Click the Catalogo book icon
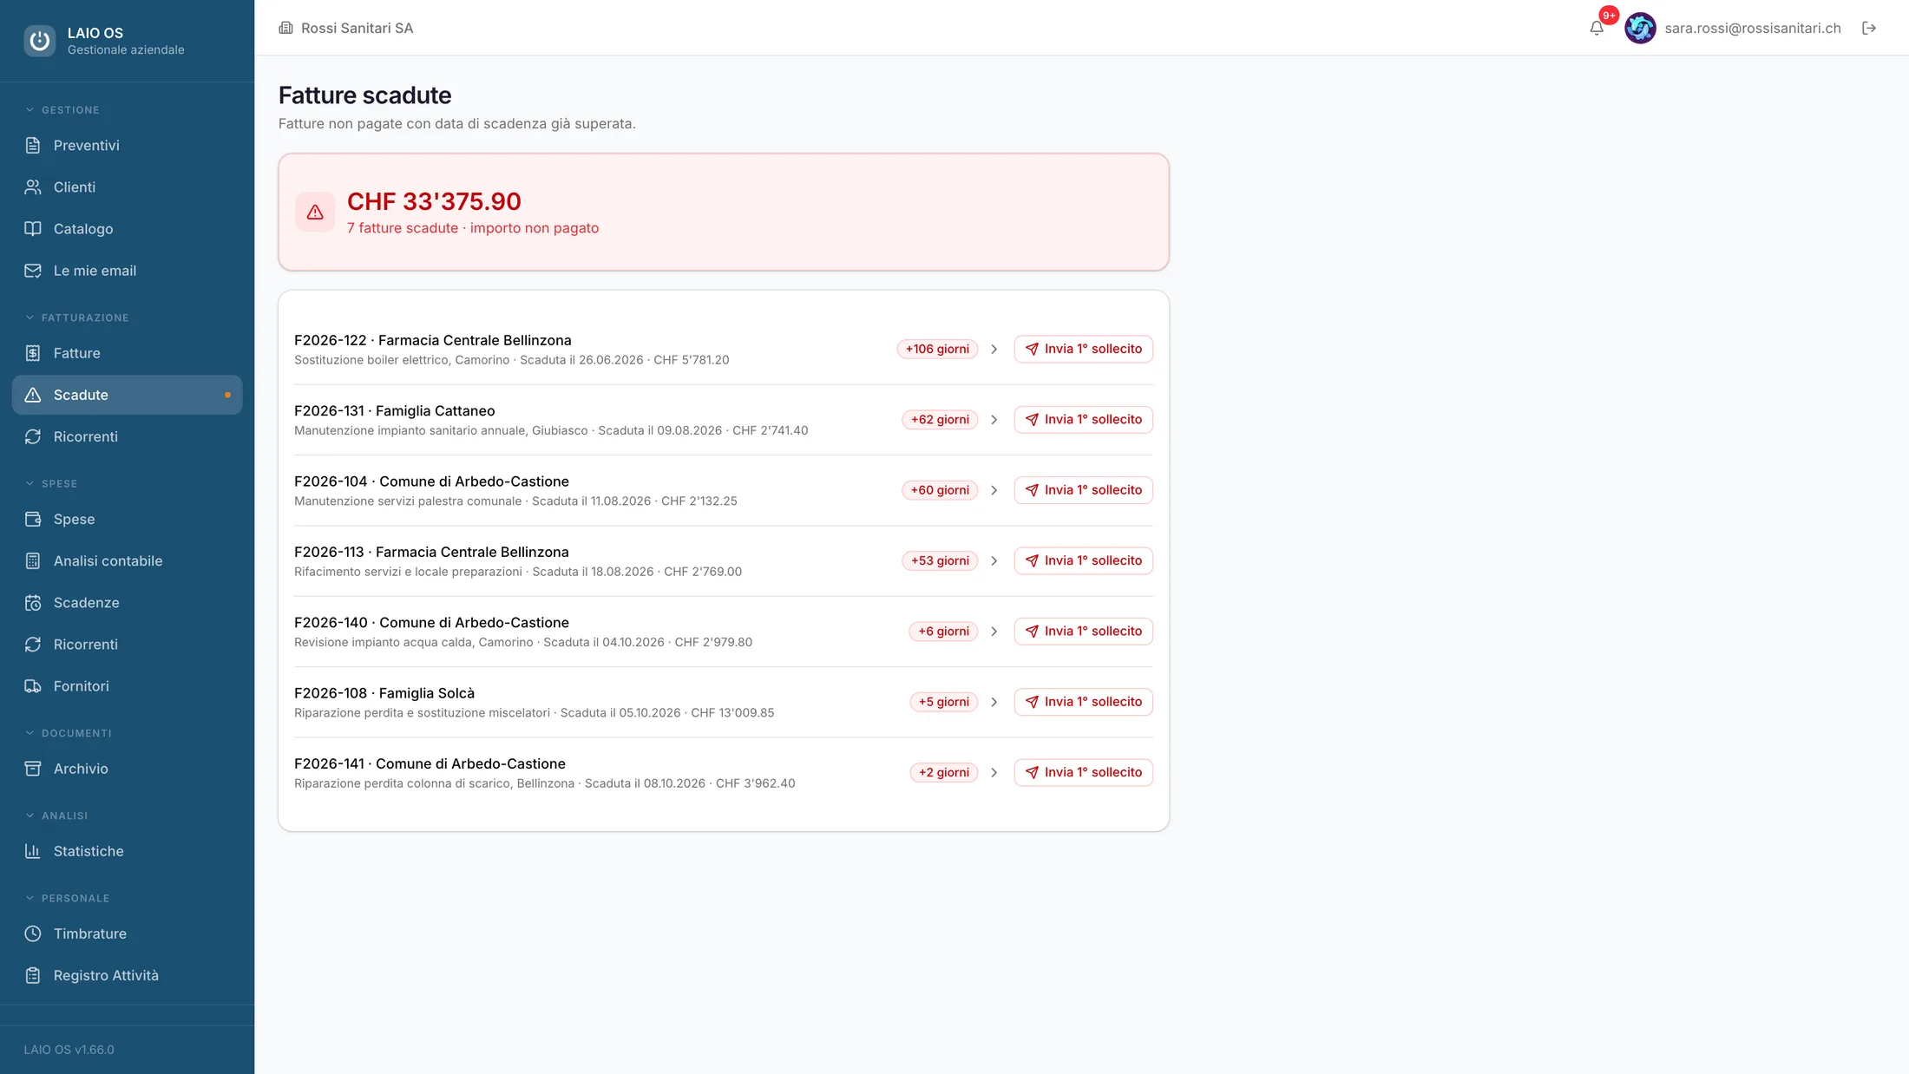Image resolution: width=1909 pixels, height=1074 pixels. (33, 228)
